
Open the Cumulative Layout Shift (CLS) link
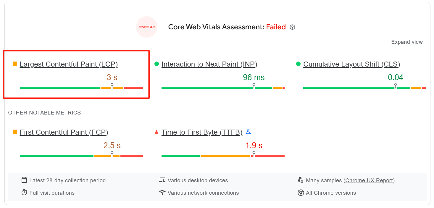(x=351, y=64)
